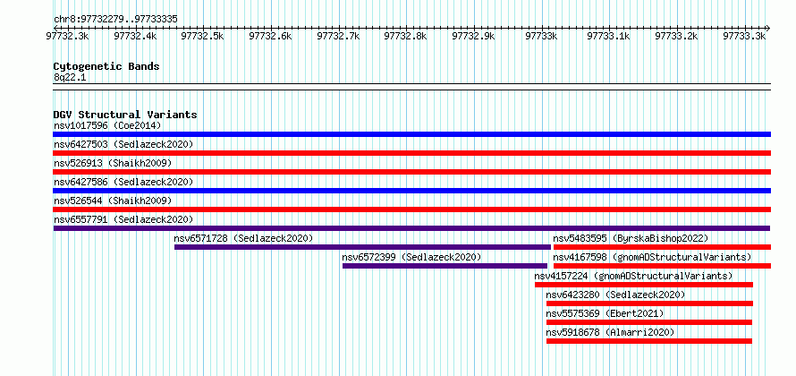Open nsv5575369 (Ebert2021) variant label
Image resolution: width=796 pixels, height=376 pixels.
pyautogui.click(x=605, y=313)
